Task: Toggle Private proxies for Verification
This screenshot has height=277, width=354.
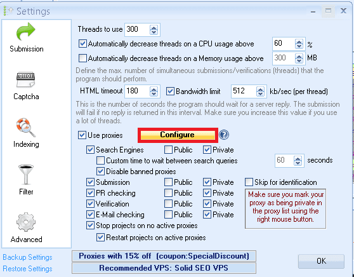Action: pos(207,204)
